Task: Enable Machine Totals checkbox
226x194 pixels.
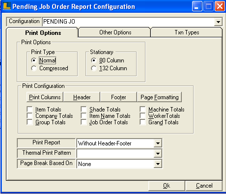Action: 142,109
